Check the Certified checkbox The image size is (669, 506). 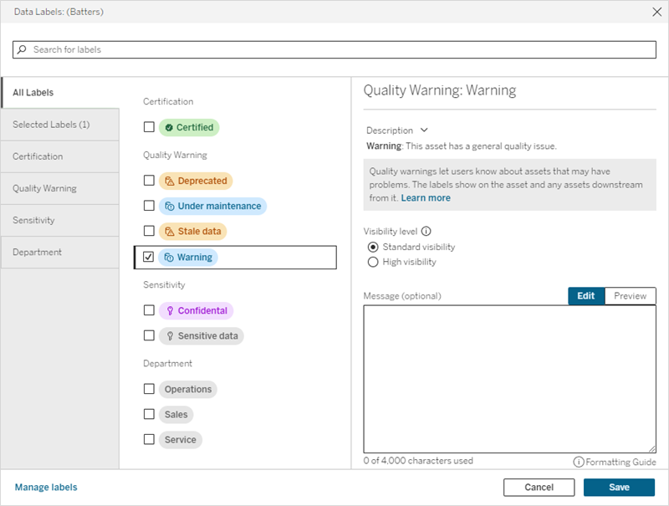point(149,127)
